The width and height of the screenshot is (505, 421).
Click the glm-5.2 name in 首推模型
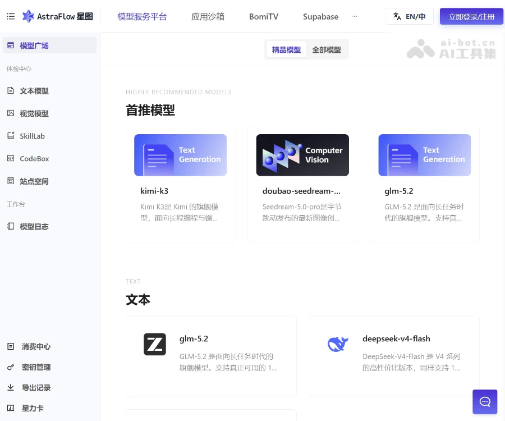[399, 191]
